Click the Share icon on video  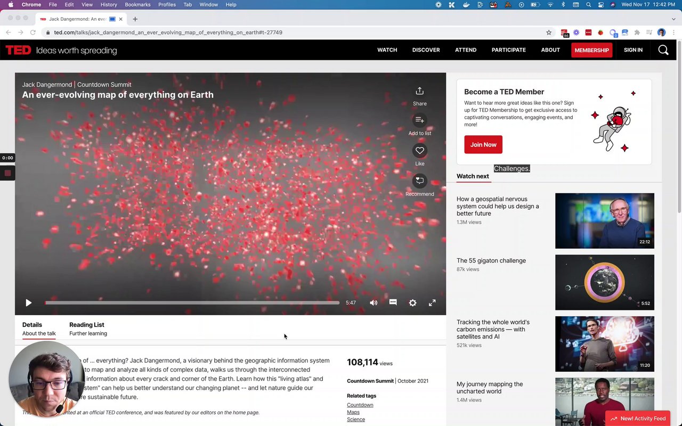click(x=419, y=91)
